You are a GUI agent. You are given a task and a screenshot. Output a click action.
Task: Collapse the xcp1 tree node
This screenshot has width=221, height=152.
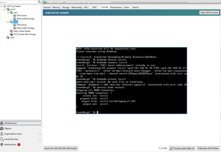point(8,12)
